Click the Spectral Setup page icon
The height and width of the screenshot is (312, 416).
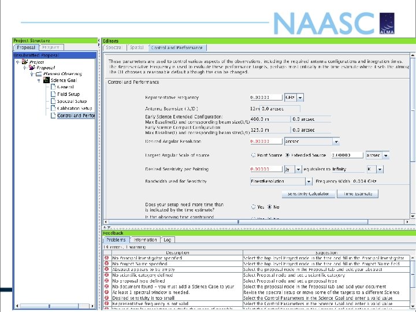point(53,101)
